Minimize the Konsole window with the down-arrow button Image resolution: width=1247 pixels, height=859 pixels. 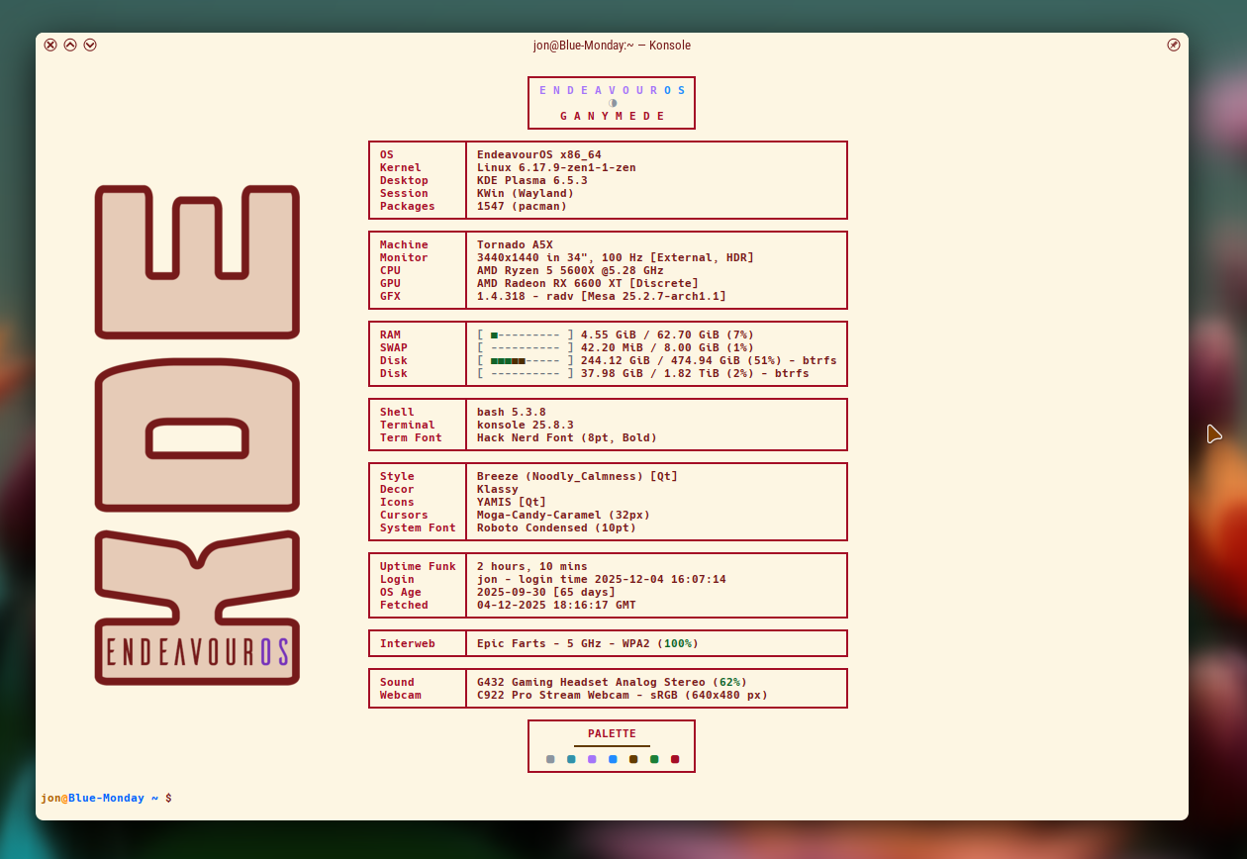click(90, 45)
